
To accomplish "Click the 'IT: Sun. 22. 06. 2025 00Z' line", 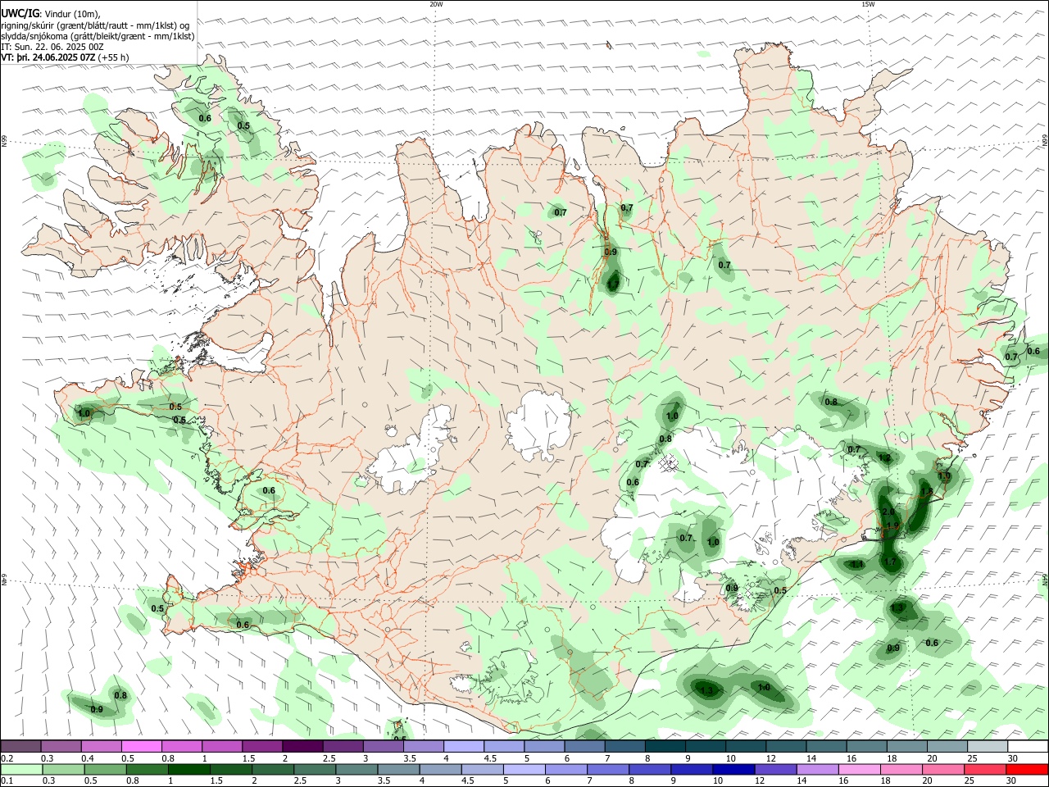I will click(x=52, y=47).
